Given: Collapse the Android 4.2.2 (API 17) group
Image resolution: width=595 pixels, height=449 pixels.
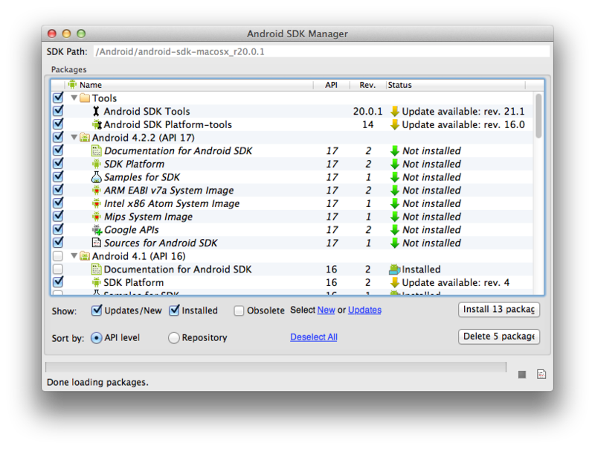Looking at the screenshot, I should point(74,138).
